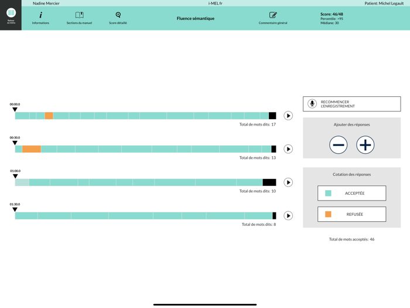Viewport: 410px width, 308px height.
Task: Click the Nadine Mercier name
Action: coord(46,3)
